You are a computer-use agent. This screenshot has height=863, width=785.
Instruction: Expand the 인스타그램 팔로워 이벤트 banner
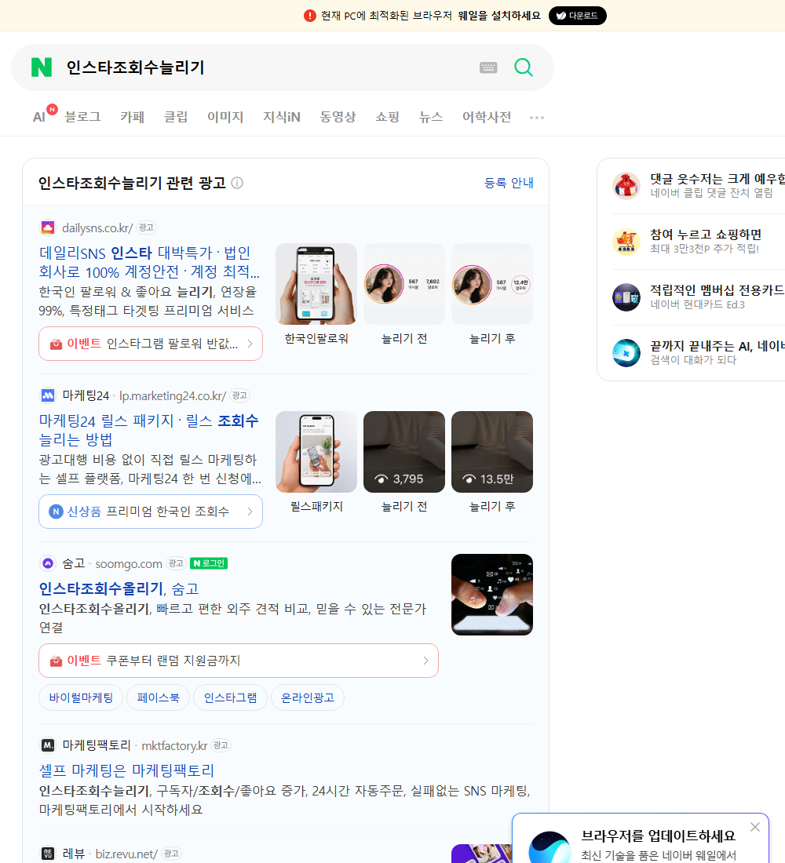tap(151, 344)
